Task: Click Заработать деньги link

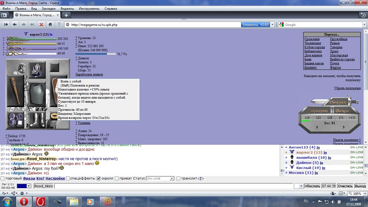Action: tap(89, 74)
